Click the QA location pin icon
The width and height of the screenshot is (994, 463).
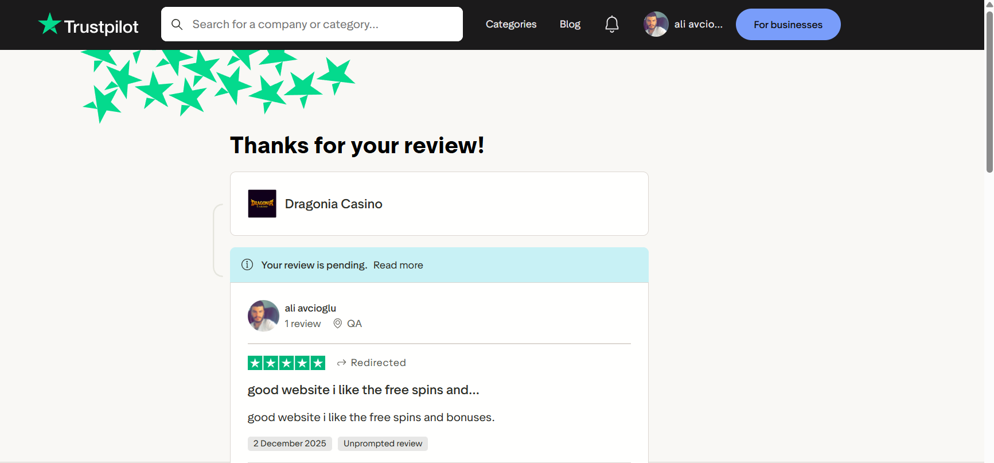point(338,324)
